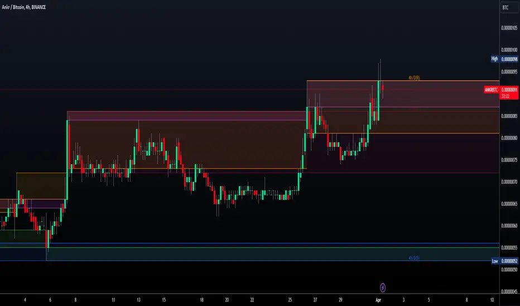
Task: Click the 0.00000095 price scale value
Action: click(x=509, y=72)
